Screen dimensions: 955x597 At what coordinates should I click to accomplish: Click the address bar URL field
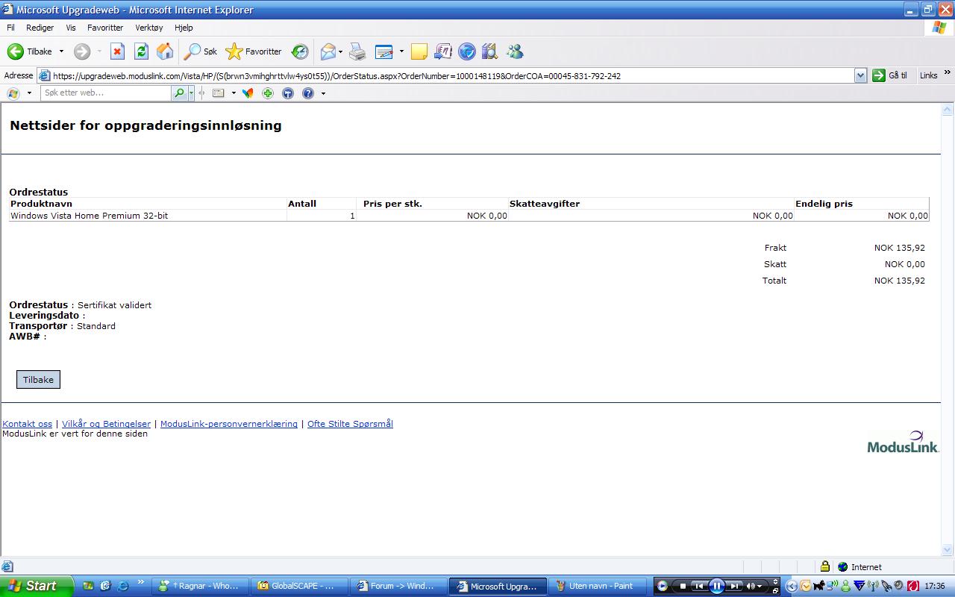point(451,75)
